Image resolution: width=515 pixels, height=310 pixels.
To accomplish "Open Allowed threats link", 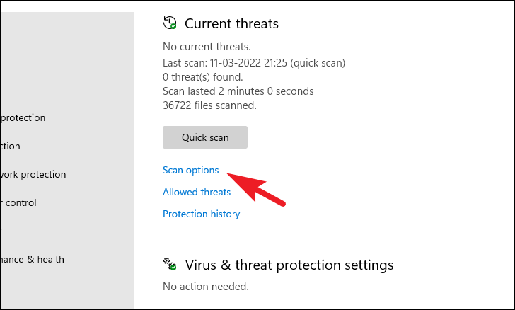I will click(x=197, y=192).
